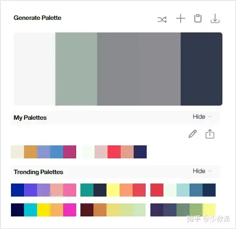
Task: Hide the My Palettes section
Action: (199, 117)
